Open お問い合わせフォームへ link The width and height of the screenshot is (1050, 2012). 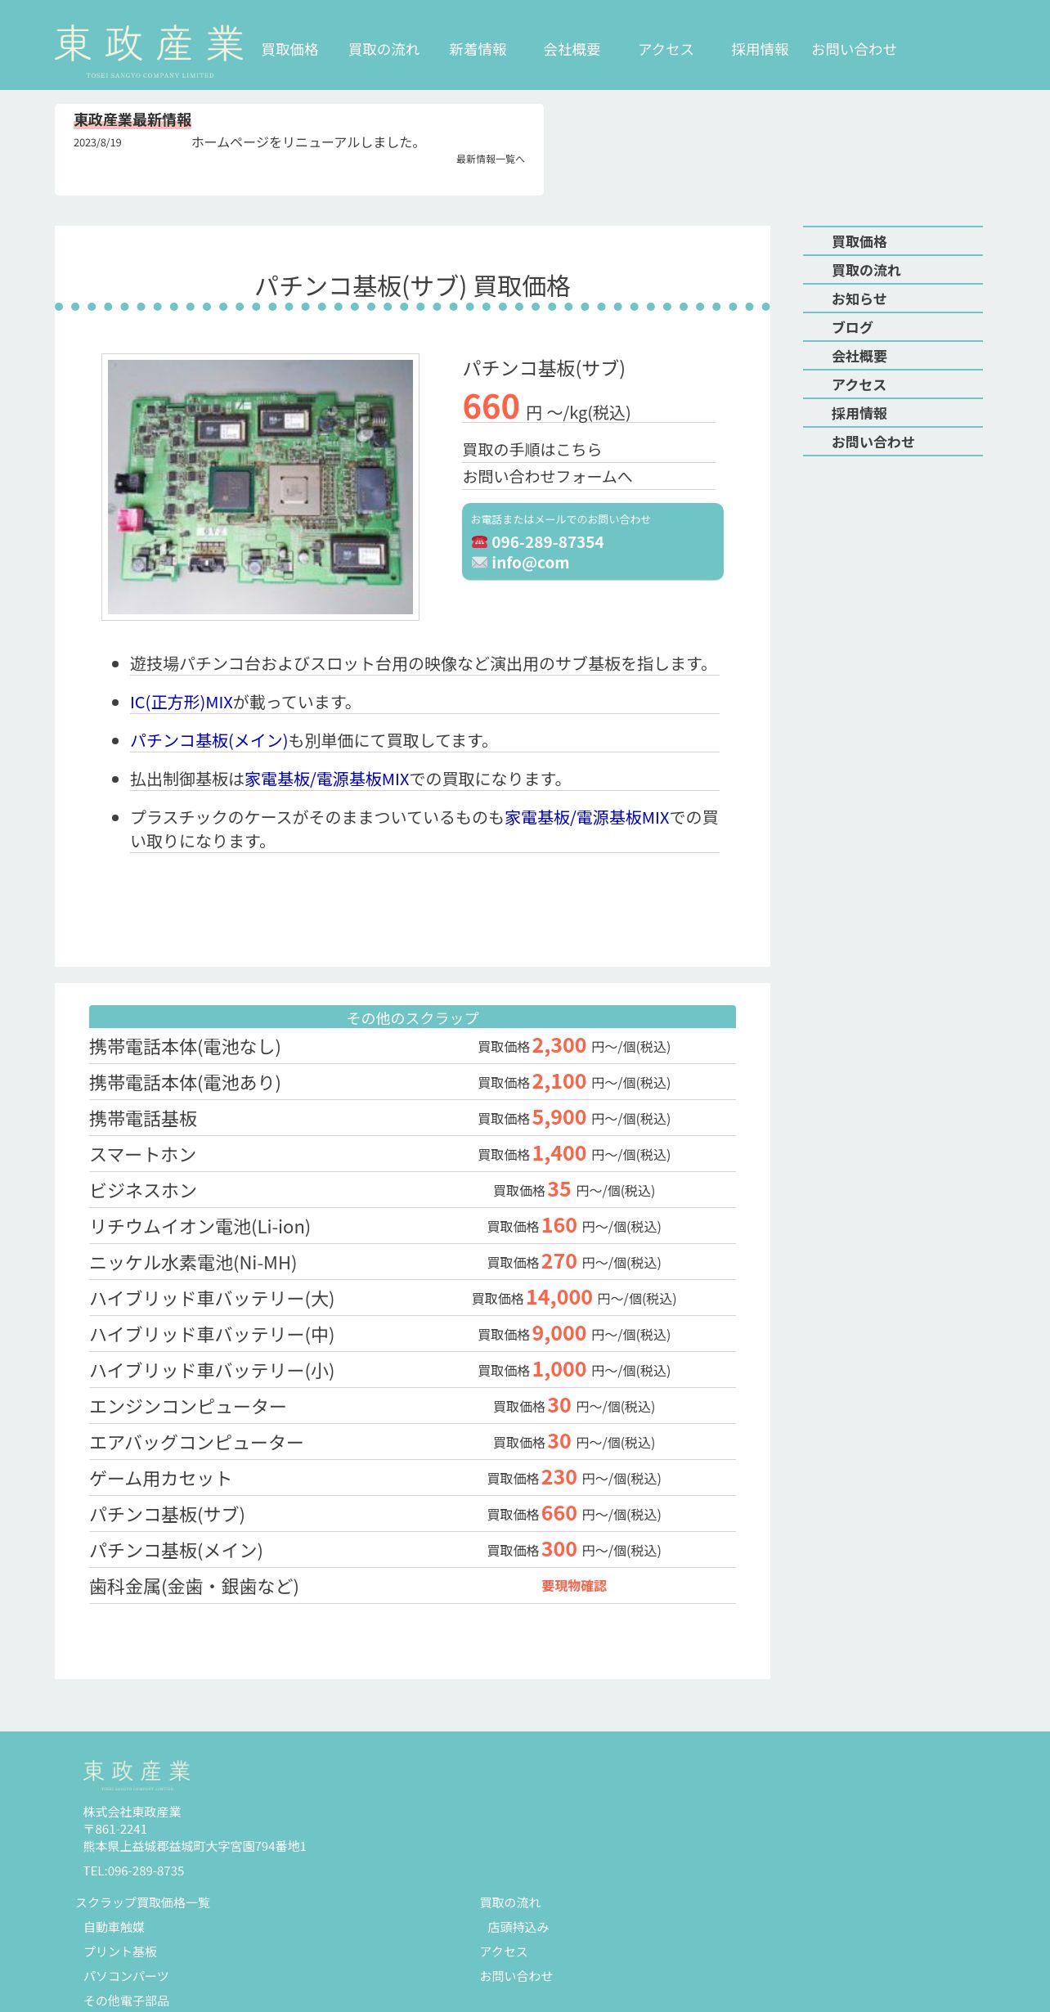pyautogui.click(x=547, y=477)
